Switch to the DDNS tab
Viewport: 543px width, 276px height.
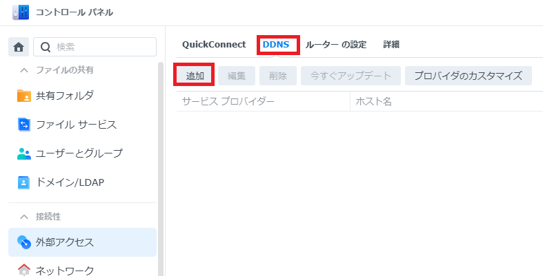276,45
